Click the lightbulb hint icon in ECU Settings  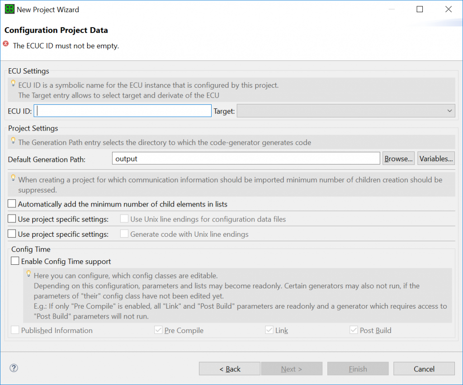[x=14, y=84]
